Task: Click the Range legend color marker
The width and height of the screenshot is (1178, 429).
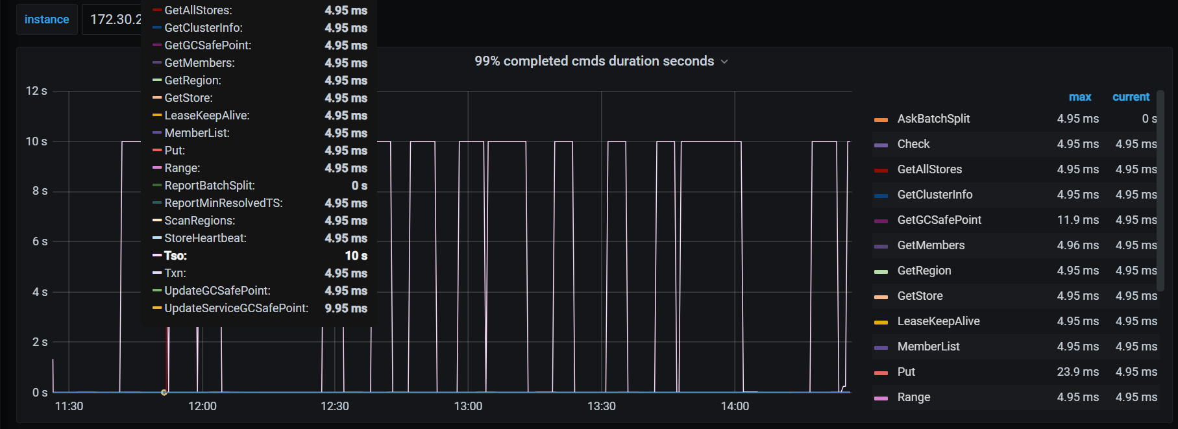Action: tap(881, 398)
